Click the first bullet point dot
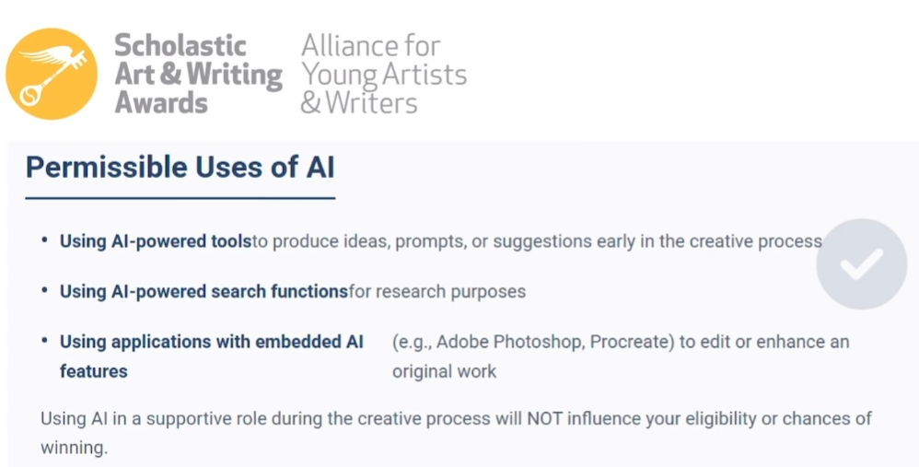This screenshot has height=467, width=919. pyautogui.click(x=45, y=240)
